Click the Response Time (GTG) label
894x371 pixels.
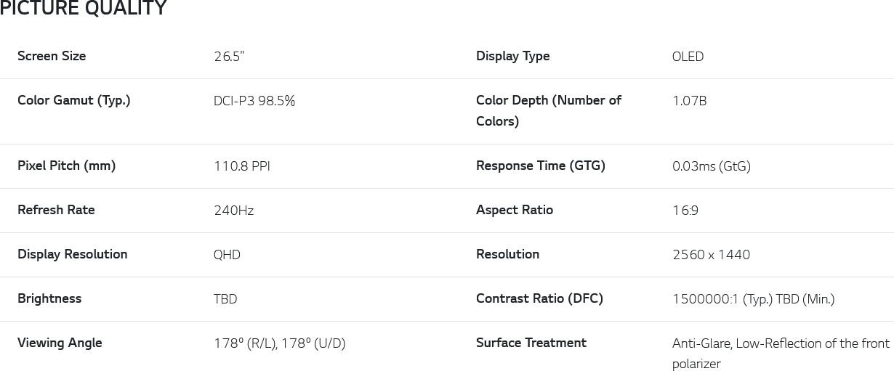tap(541, 166)
